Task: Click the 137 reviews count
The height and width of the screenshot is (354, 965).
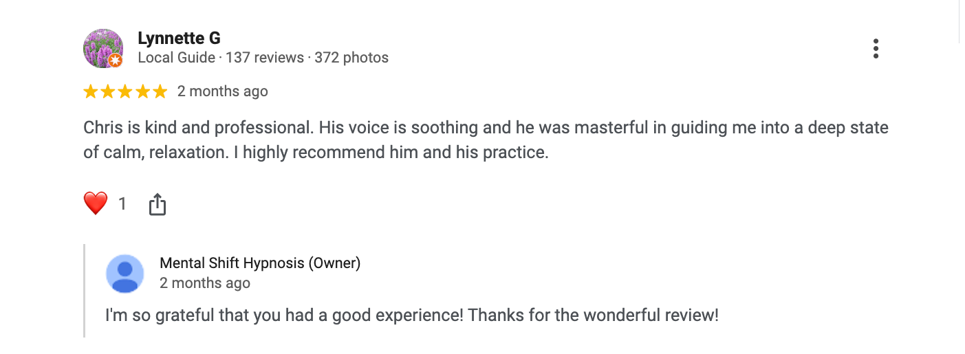Action: pyautogui.click(x=265, y=58)
